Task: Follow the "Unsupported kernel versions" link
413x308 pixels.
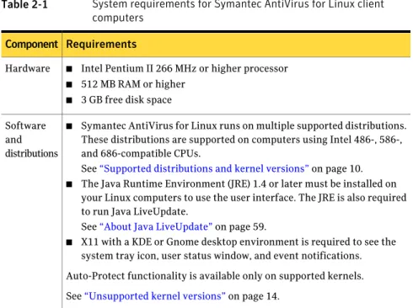Action: [155, 296]
